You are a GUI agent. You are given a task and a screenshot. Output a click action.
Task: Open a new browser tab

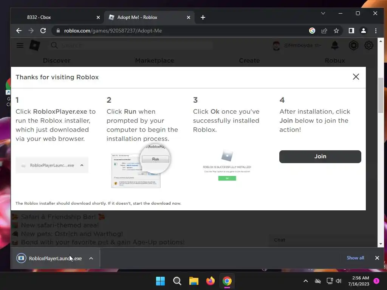pyautogui.click(x=203, y=17)
